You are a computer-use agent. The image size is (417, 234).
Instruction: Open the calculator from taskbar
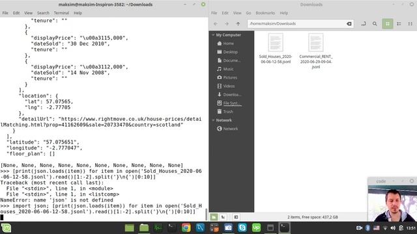(x=214, y=228)
